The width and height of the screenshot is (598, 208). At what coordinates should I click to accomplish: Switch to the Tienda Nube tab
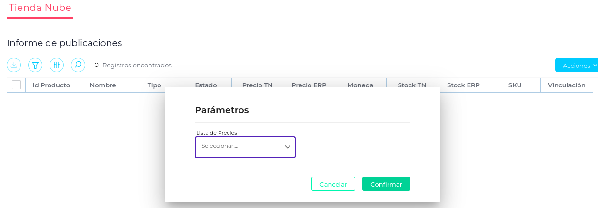tap(40, 8)
